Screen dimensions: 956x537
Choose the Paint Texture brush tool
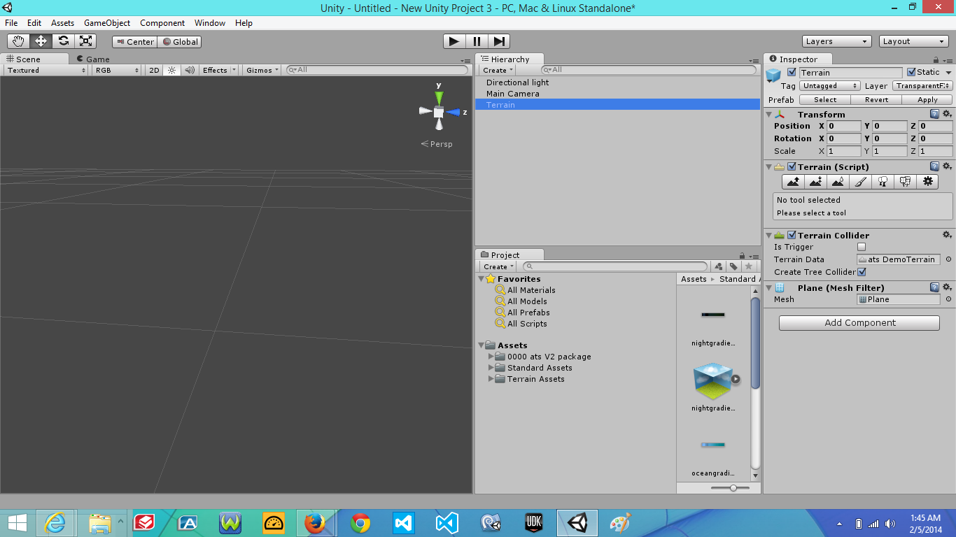coord(861,182)
